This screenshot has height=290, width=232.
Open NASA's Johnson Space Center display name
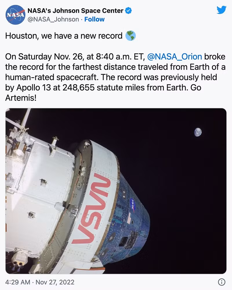click(x=76, y=11)
